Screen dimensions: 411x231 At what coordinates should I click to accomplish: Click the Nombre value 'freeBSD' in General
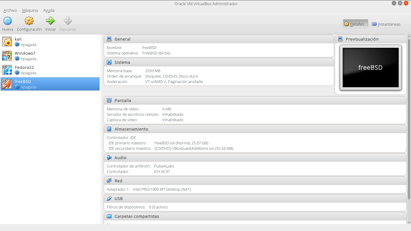point(149,48)
